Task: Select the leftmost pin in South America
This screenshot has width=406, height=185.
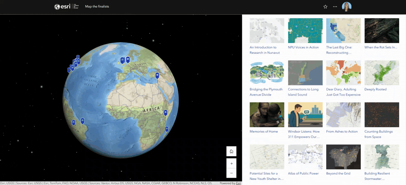Action: click(73, 123)
